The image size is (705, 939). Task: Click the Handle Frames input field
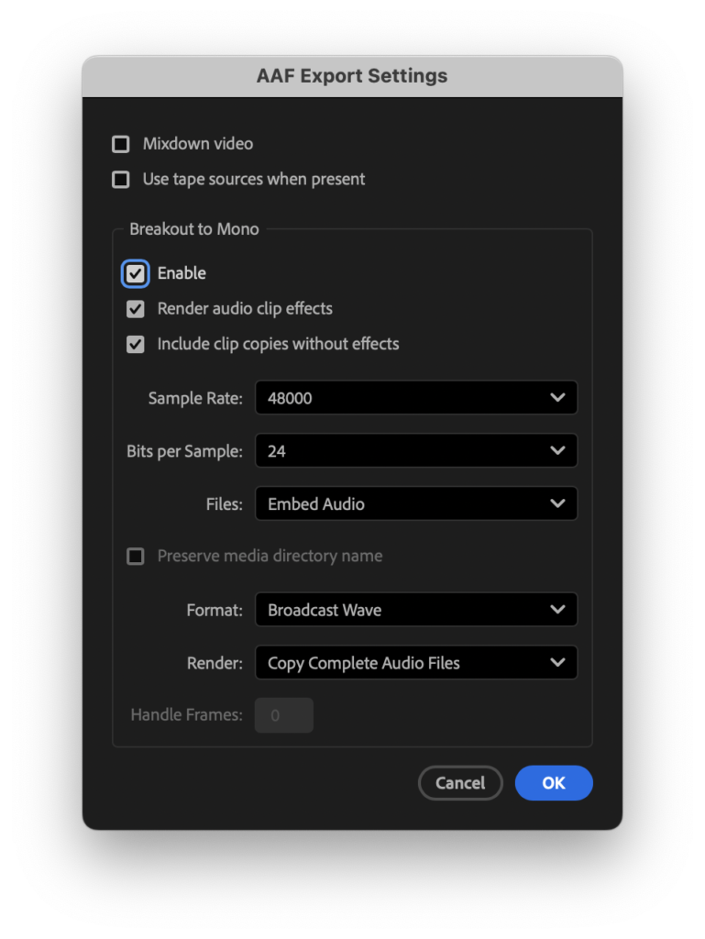pyautogui.click(x=284, y=715)
